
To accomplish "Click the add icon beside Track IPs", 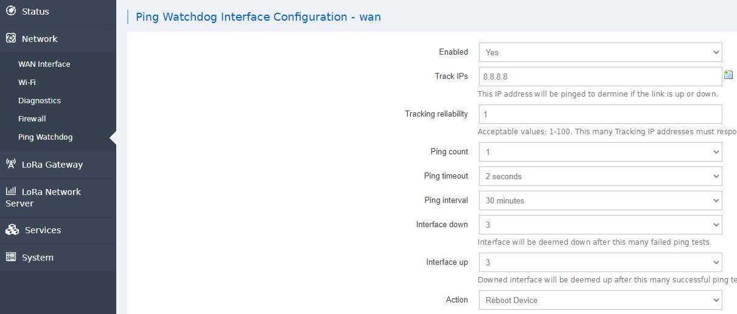I will click(x=728, y=75).
